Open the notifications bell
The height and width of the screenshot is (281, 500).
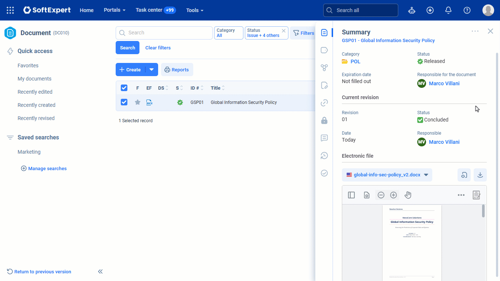448,10
